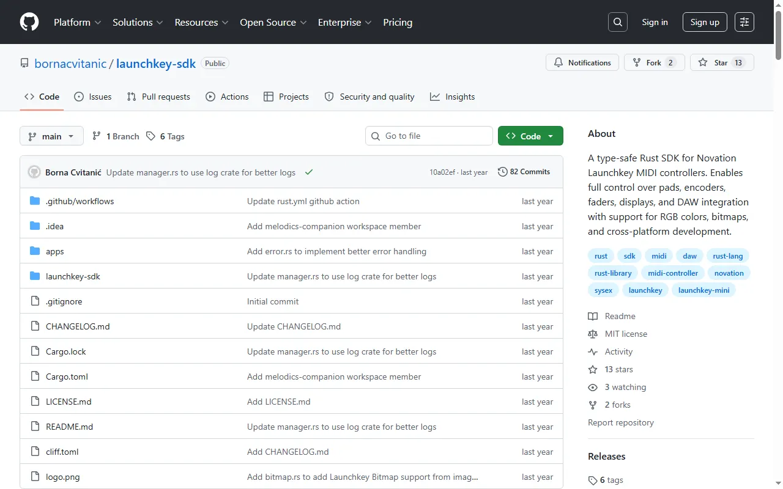
Task: Click the repository icon before bornacvitanic
Action: [24, 64]
